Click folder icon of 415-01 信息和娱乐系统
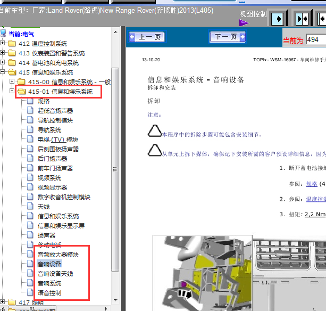Screen dimensions: 326x311 (21, 92)
